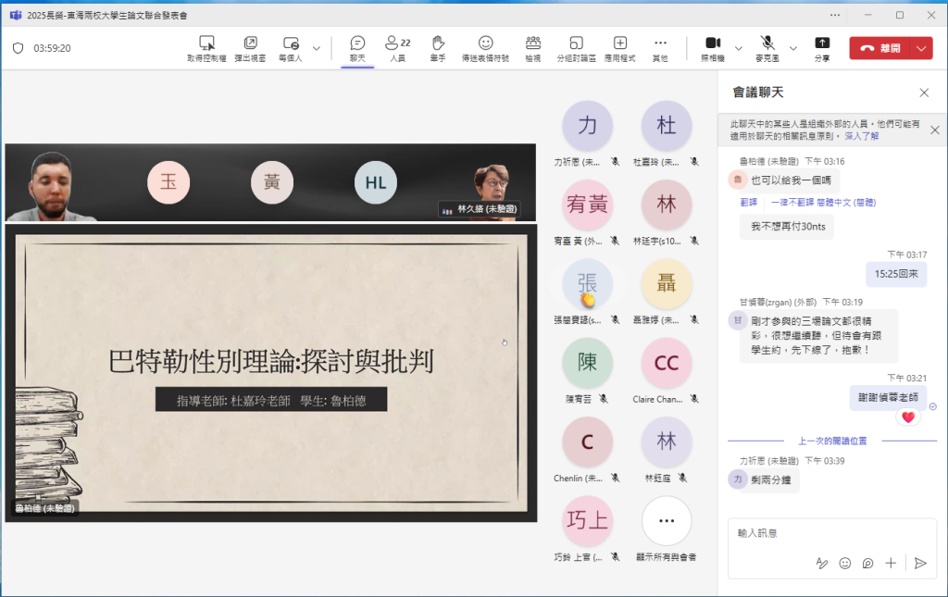Open 分組討論區 breakout rooms
948x597 pixels.
click(x=576, y=48)
